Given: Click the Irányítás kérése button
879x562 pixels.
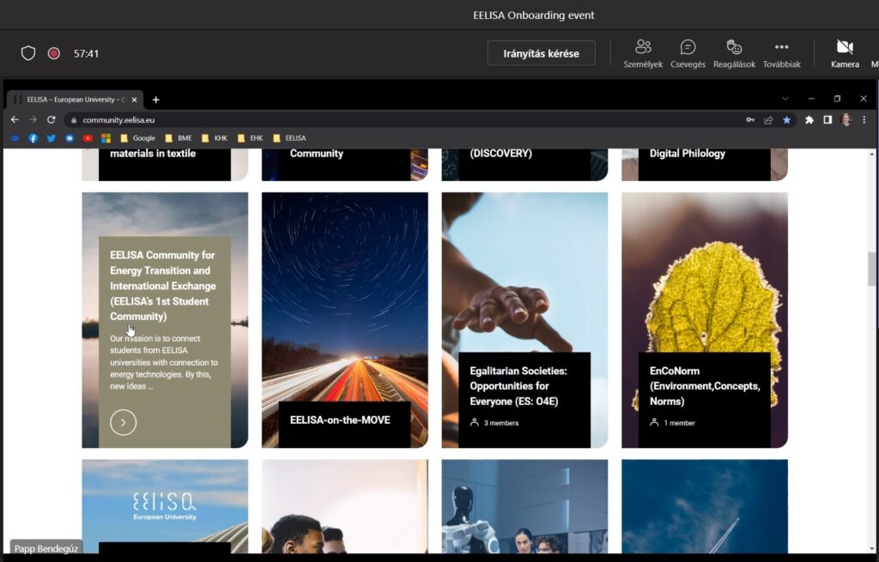Looking at the screenshot, I should click(541, 53).
